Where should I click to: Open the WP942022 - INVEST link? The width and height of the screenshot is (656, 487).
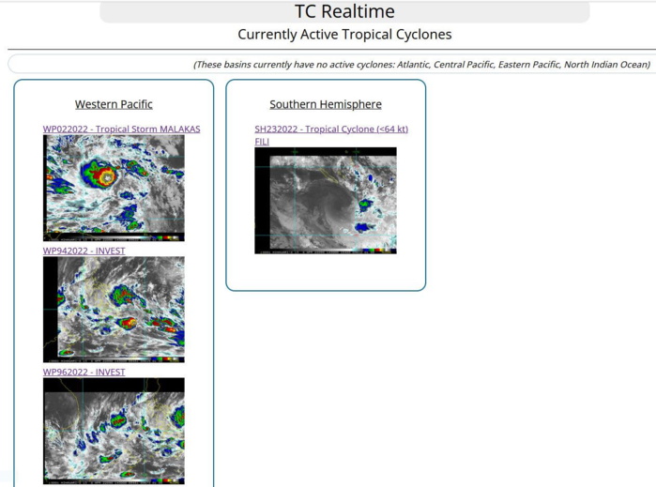point(84,251)
